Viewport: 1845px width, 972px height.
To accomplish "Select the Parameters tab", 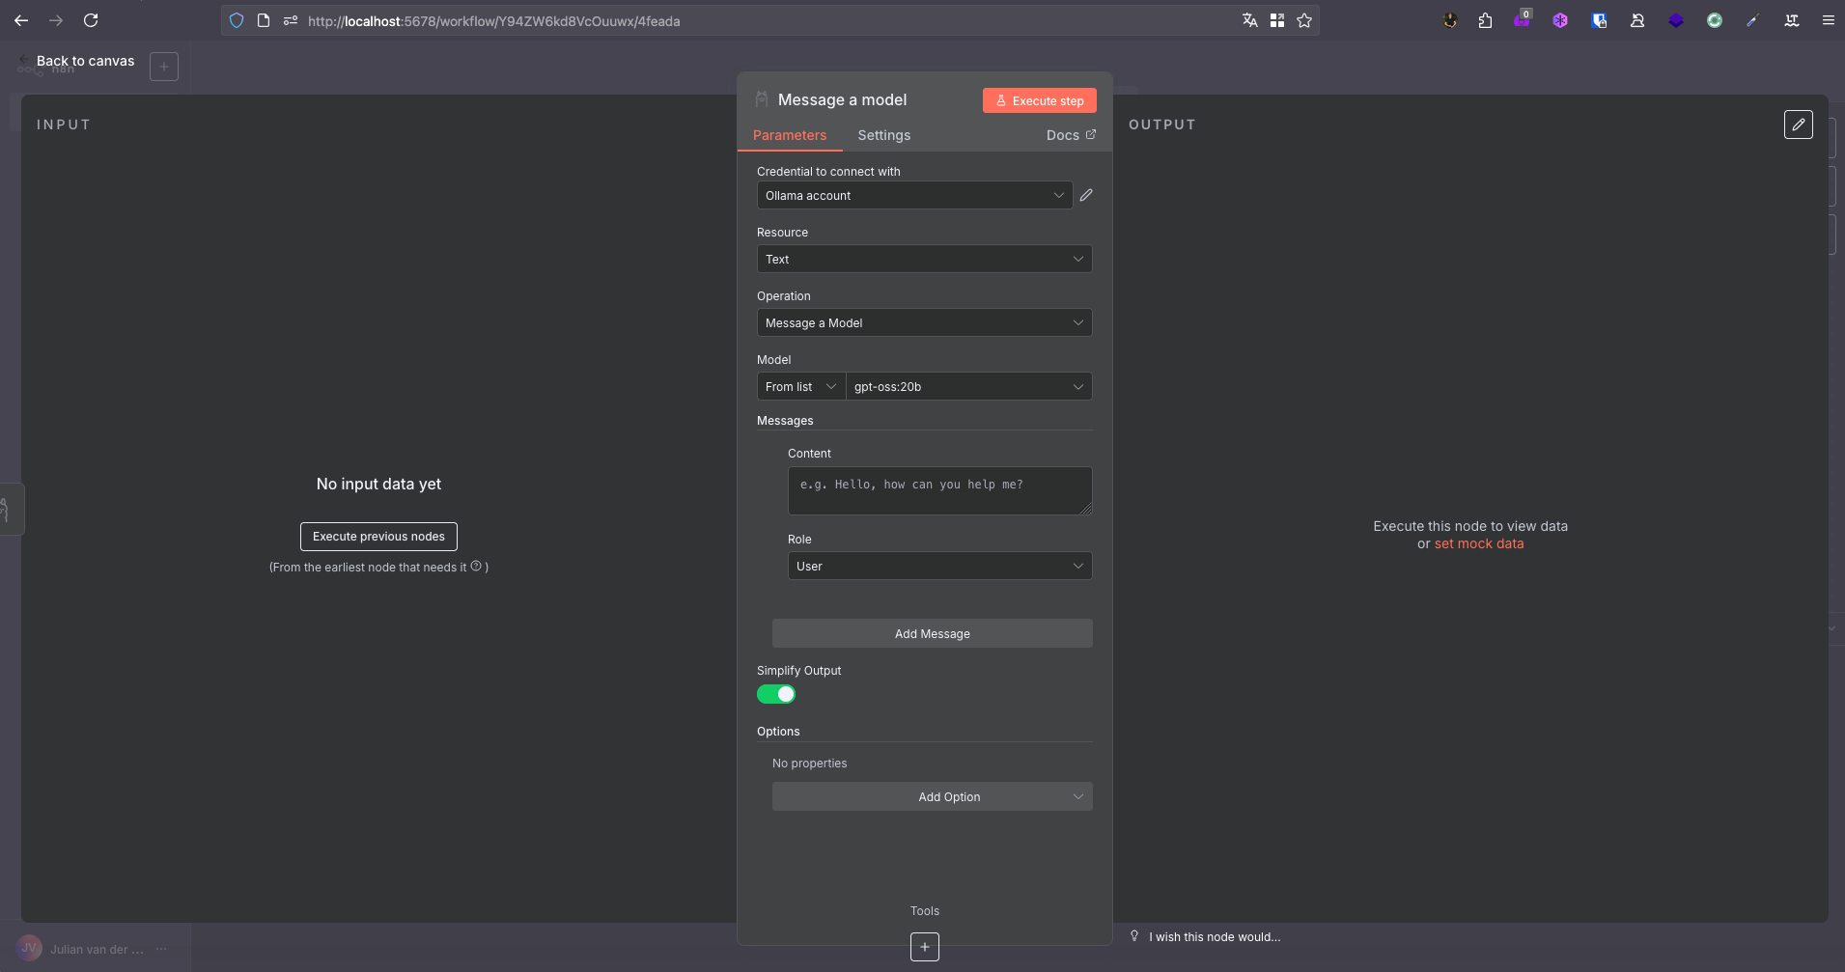I will point(789,135).
